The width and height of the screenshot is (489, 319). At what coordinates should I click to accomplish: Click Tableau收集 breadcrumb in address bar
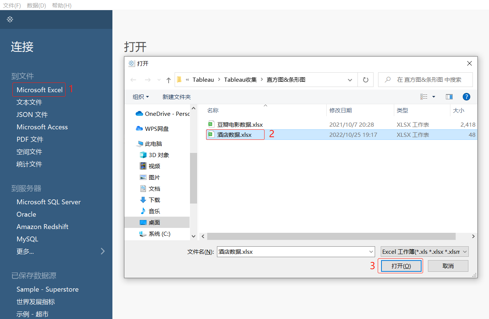(x=241, y=80)
